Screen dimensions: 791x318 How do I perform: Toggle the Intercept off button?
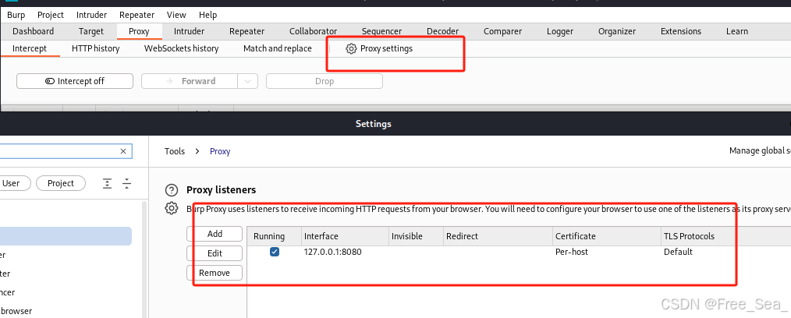[75, 81]
